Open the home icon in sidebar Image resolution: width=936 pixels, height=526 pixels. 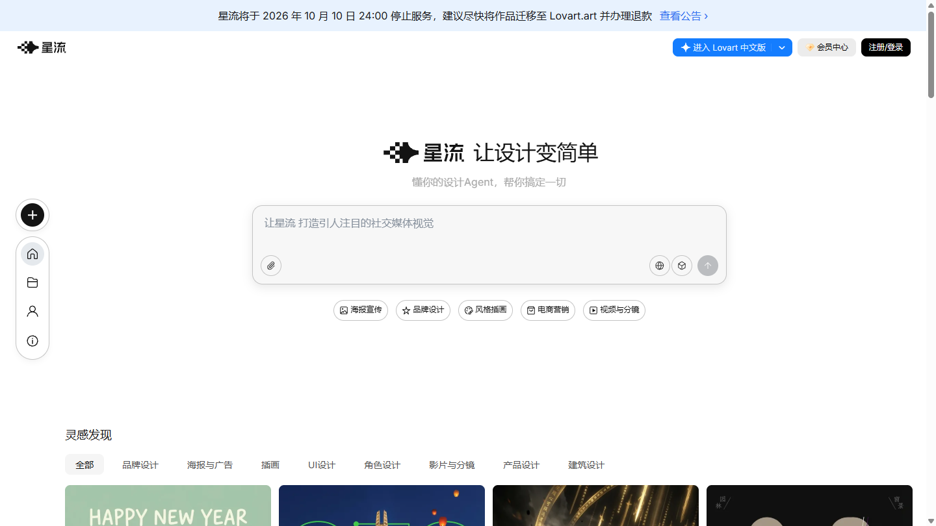coord(32,253)
